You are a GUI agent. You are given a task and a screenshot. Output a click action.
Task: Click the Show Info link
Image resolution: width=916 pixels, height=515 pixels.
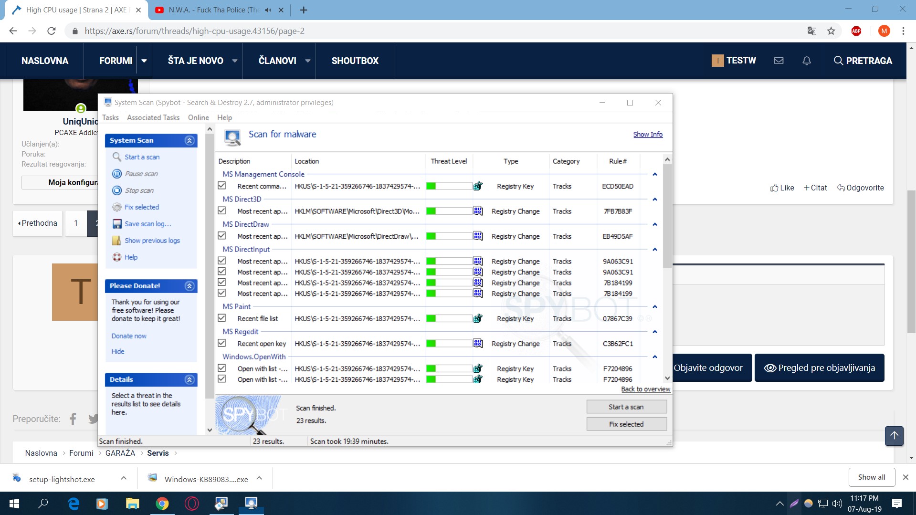[648, 135]
